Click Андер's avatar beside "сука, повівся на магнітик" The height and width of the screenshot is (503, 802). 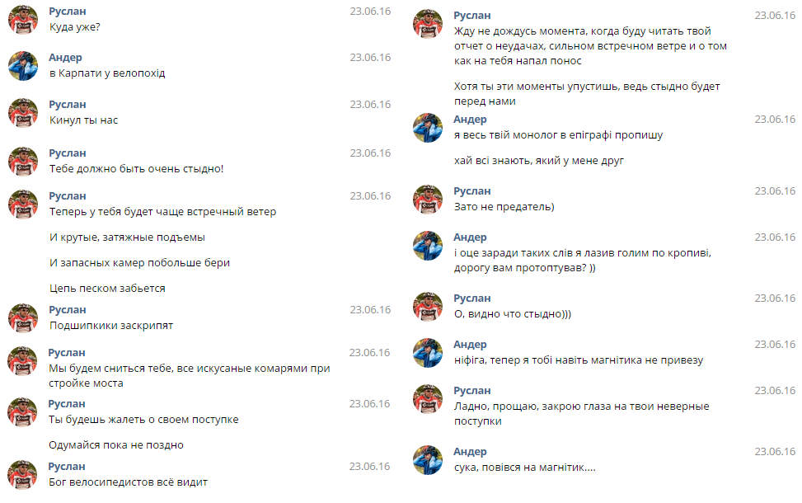tap(428, 459)
